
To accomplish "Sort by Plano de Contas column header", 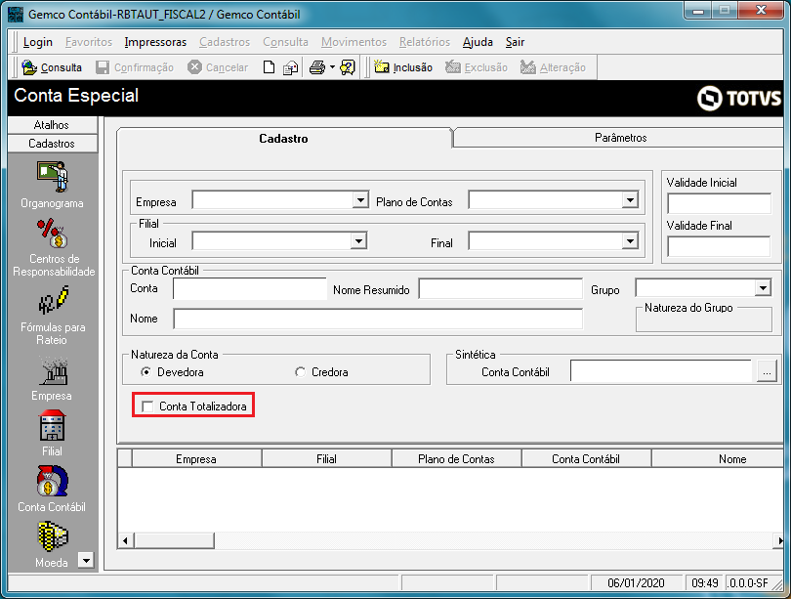I will coord(456,458).
